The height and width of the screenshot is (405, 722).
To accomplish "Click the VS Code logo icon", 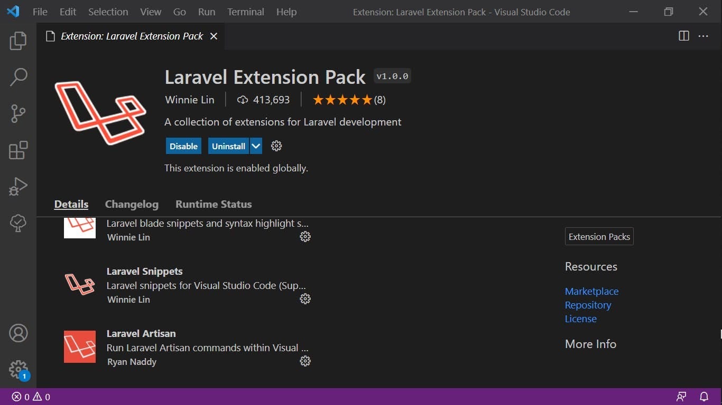I will (13, 11).
